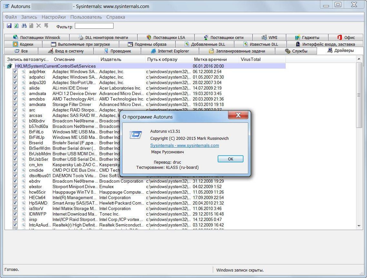Select the ALi mini IDE Driver description
Viewport: 367px width, 278px height.
pos(70,88)
